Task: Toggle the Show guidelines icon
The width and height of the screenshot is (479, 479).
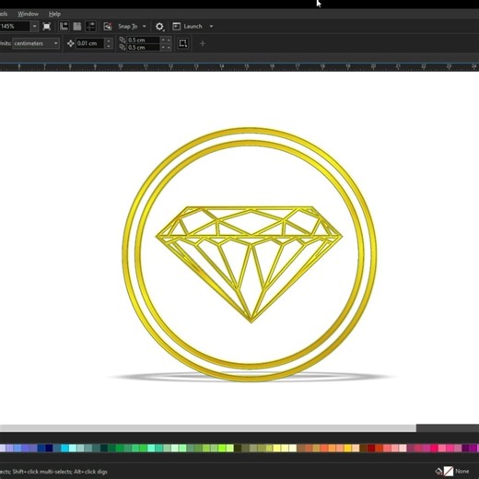Action: (x=90, y=27)
